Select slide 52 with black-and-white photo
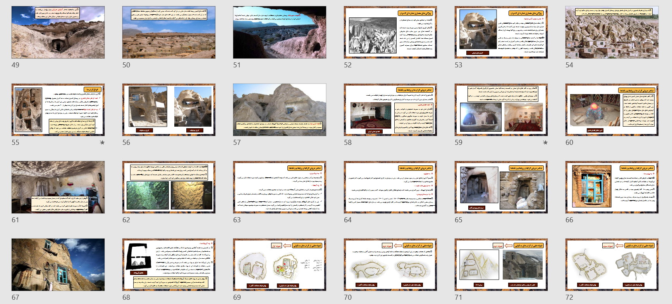 pyautogui.click(x=390, y=33)
